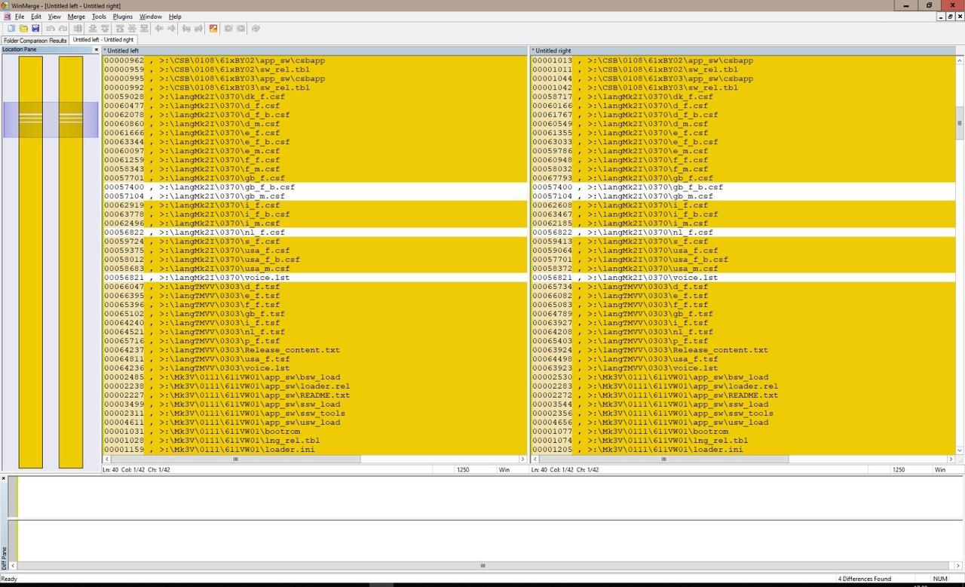Open the Merge menu
The image size is (965, 587).
(76, 17)
